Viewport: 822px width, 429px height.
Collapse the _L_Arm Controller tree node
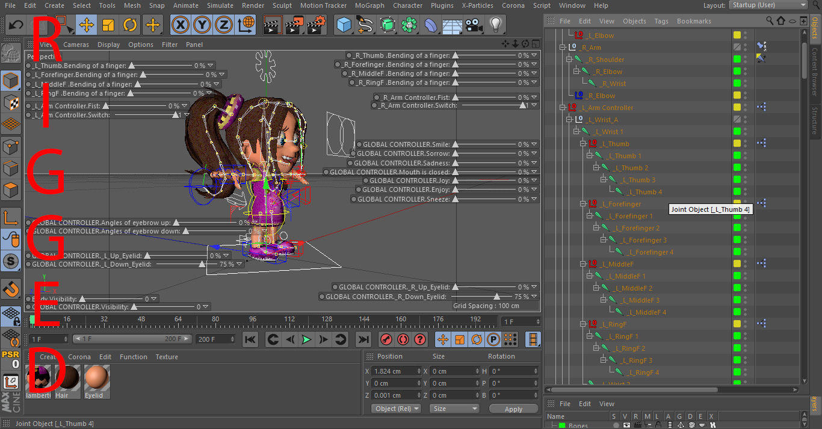click(563, 108)
